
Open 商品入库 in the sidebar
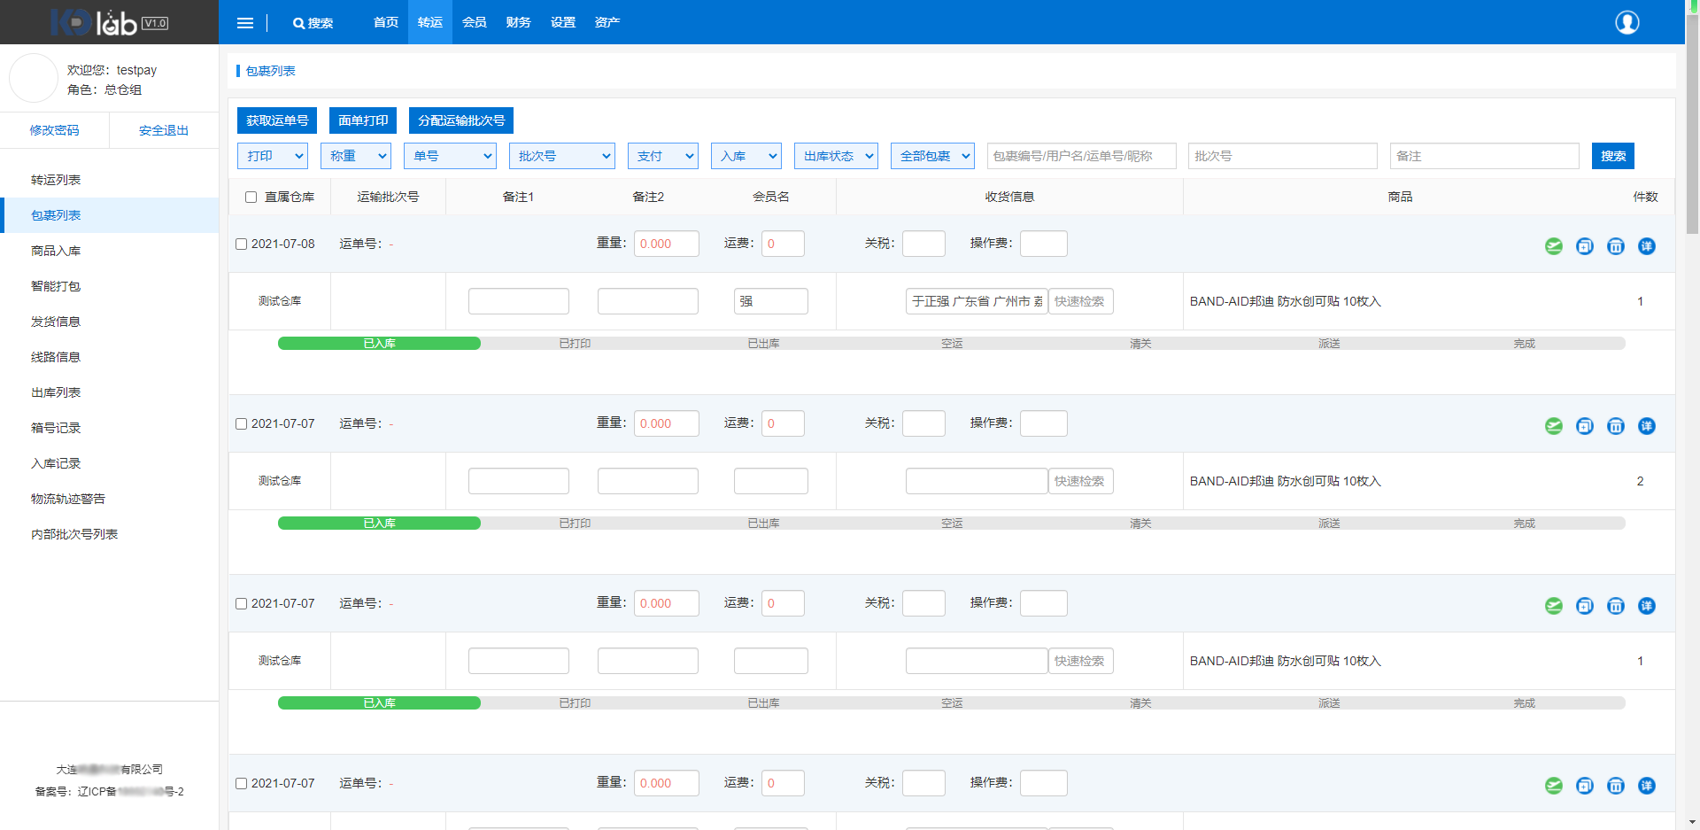[109, 251]
